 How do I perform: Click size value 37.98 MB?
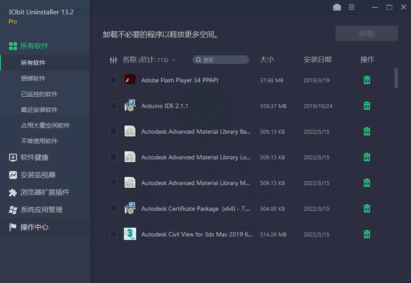pos(271,81)
